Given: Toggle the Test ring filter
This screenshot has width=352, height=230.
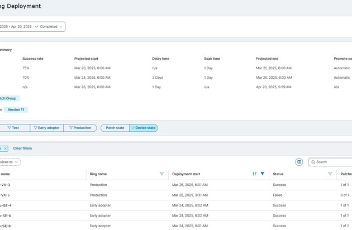Looking at the screenshot, I should [x=15, y=128].
